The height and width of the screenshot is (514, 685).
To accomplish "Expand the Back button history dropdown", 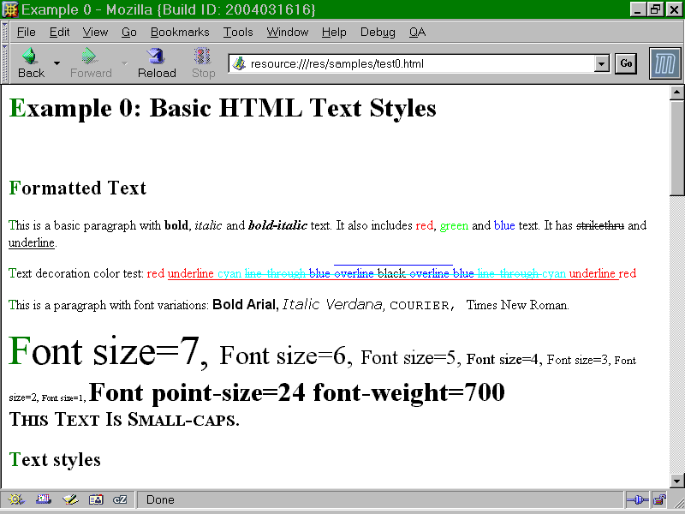I will click(x=57, y=63).
